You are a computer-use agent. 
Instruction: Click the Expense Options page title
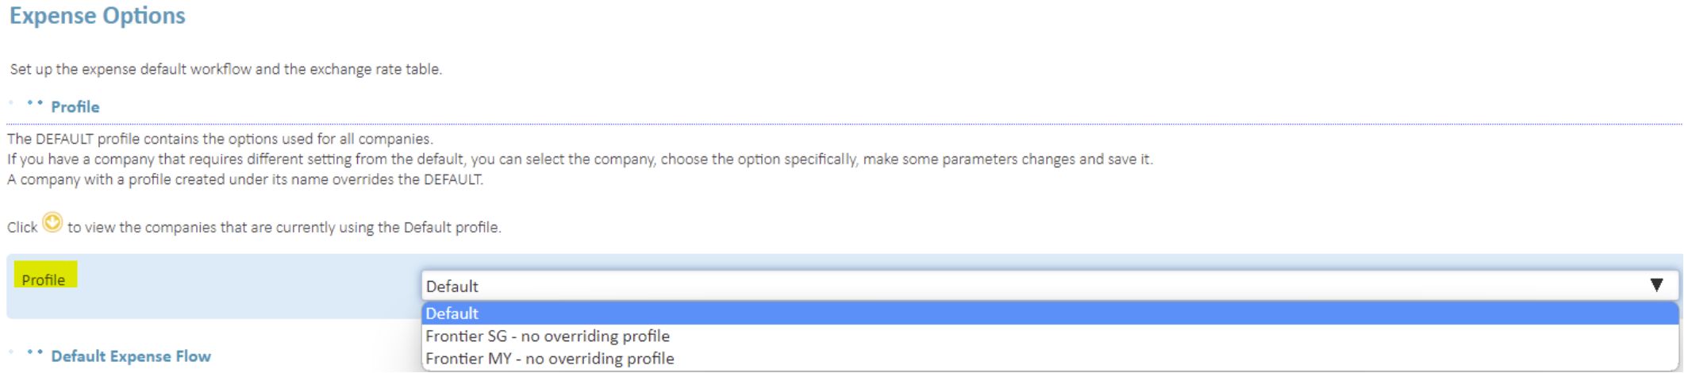coord(97,16)
